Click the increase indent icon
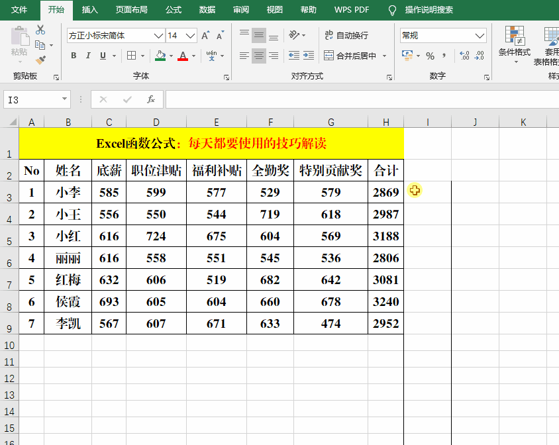Viewport: 559px width, 445px height. click(309, 56)
